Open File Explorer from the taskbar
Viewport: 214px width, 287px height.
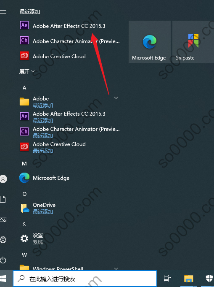tap(188, 279)
